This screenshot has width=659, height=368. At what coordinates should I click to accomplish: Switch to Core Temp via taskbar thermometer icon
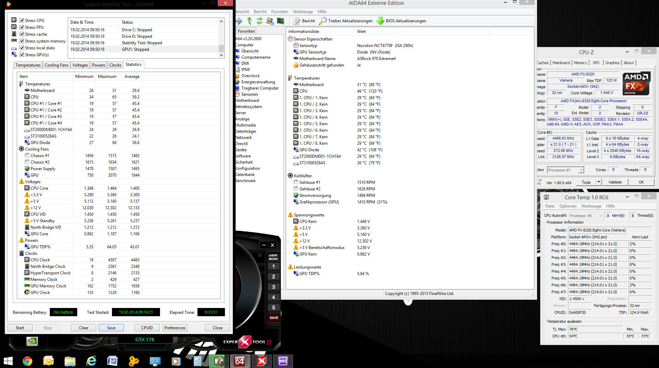[219, 361]
